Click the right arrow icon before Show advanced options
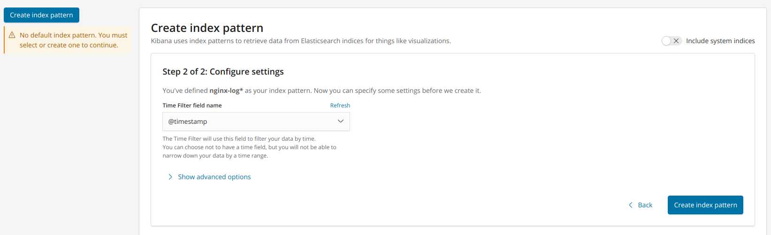This screenshot has width=771, height=235. pos(170,177)
